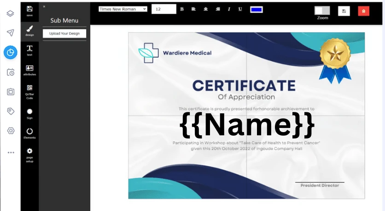Screen dimensions: 385x211
Task: Click 'given this 20th October 2022' line
Action: click(x=246, y=149)
